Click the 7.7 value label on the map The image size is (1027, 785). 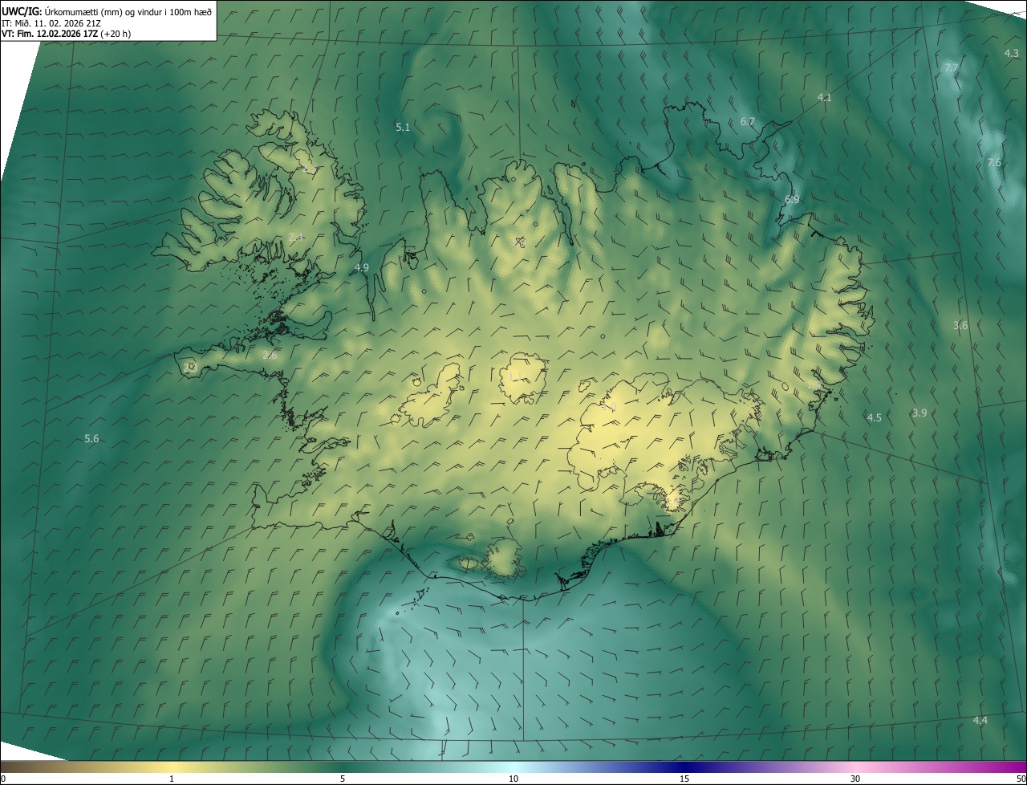(x=951, y=67)
